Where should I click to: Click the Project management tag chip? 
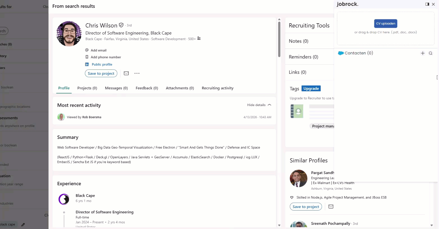pos(322,126)
